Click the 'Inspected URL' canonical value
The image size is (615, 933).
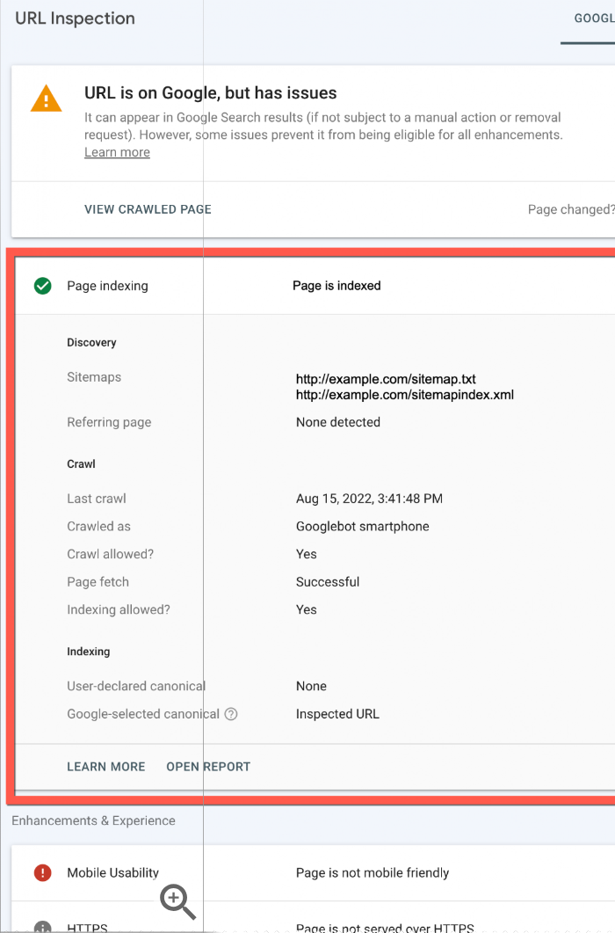337,714
